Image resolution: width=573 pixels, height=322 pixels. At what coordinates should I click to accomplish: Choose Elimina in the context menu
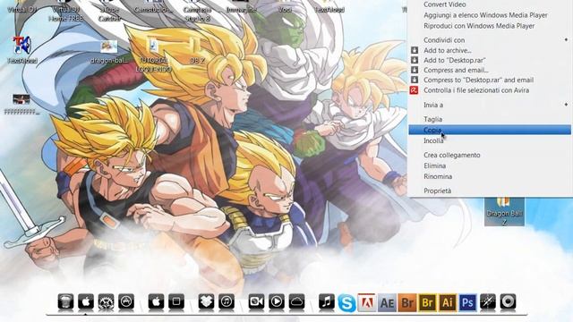click(434, 165)
